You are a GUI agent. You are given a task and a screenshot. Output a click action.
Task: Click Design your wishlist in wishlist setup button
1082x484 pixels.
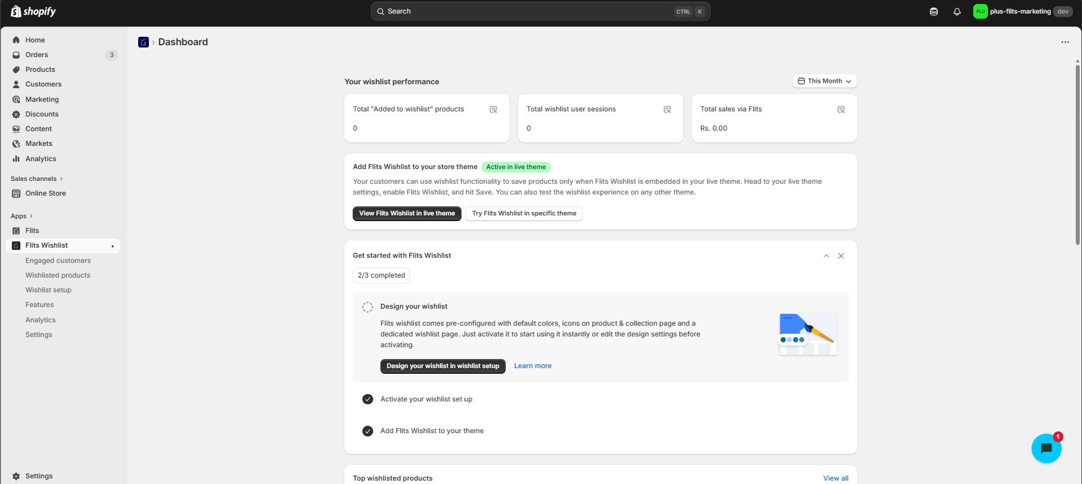pyautogui.click(x=443, y=366)
